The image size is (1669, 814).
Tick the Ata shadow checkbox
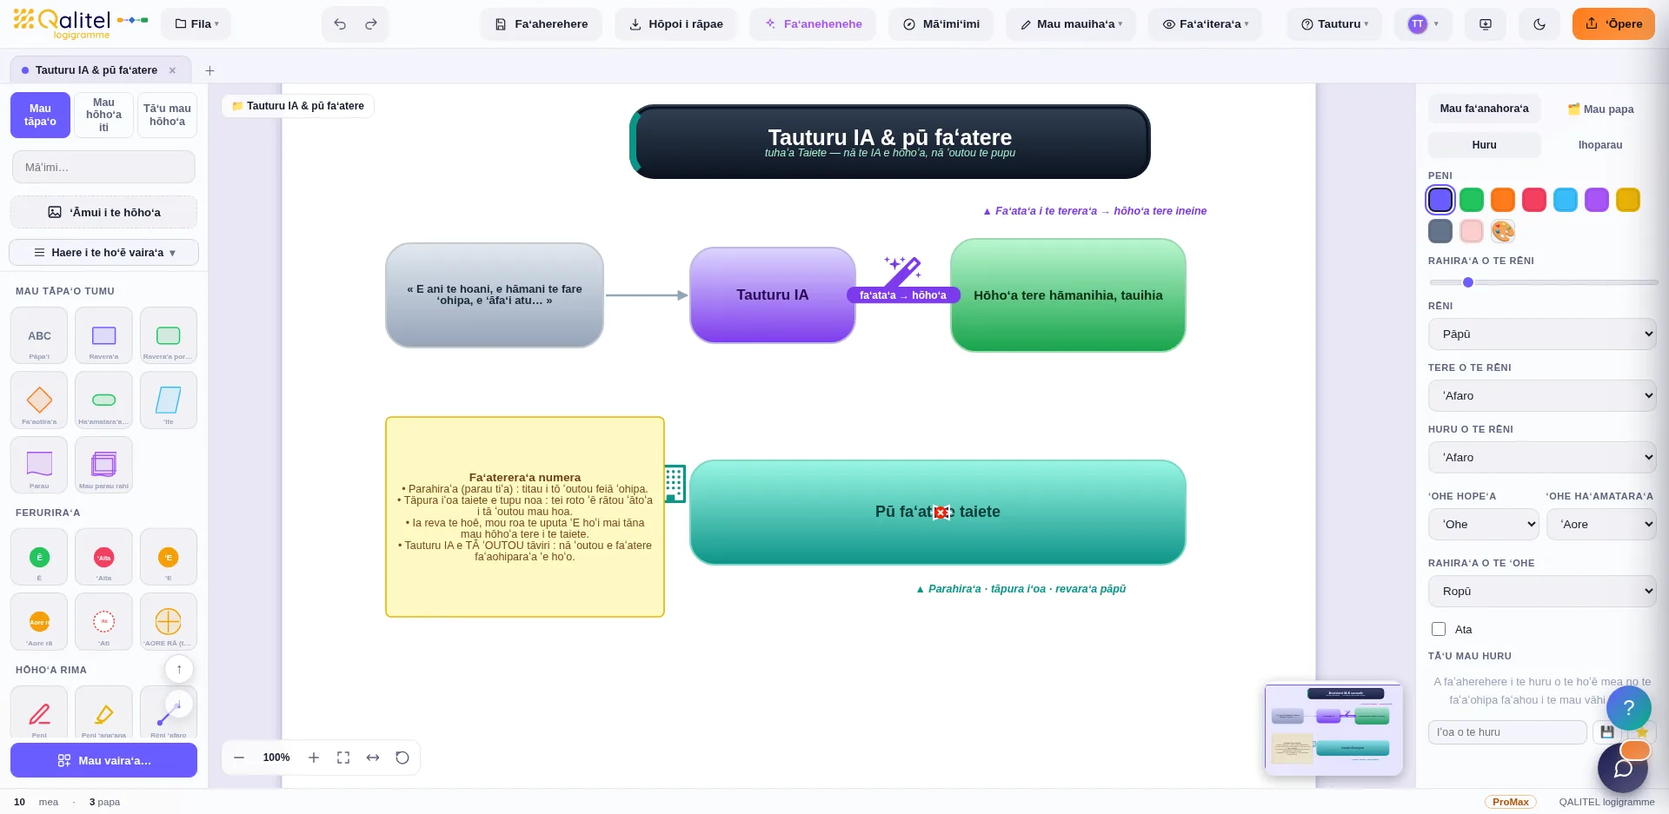1439,629
